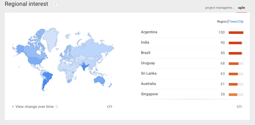Screen dimensions: 255x125
Task: Select the agile tab
Action: point(241,8)
